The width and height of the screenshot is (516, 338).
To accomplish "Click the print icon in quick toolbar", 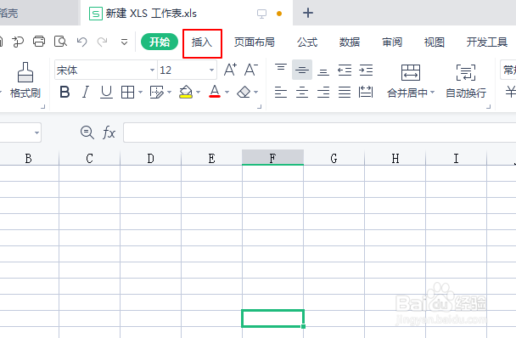I will [39, 42].
